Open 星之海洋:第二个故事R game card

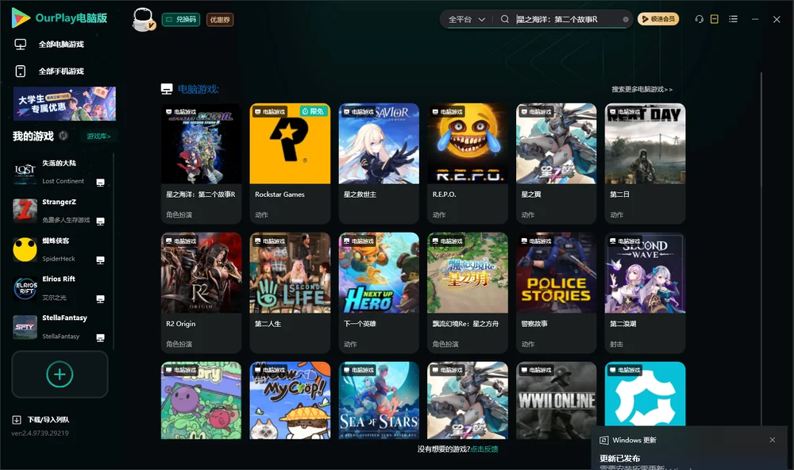tap(201, 163)
